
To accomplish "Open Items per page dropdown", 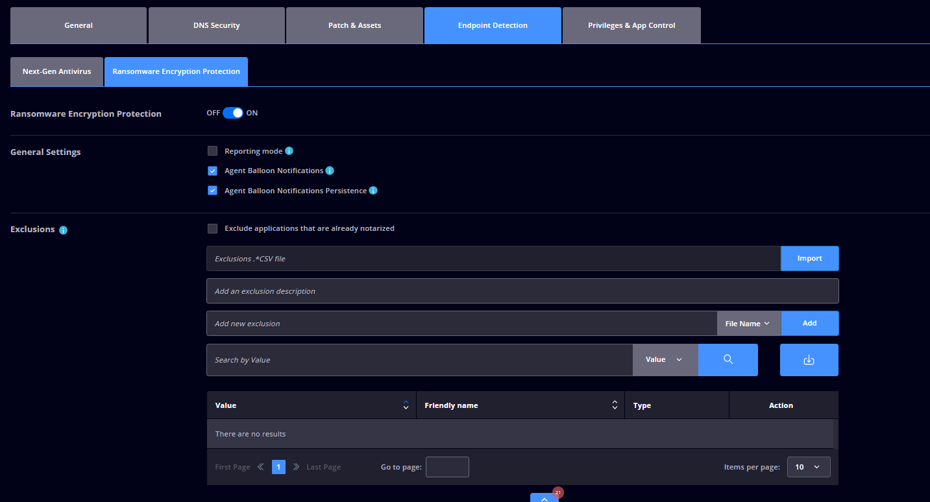I will tap(808, 467).
